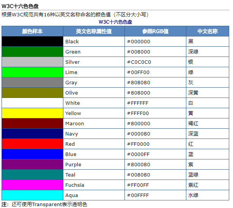Click the blue 'W3C十六色色盘' table caption
This screenshot has width=233, height=208.
click(115, 22)
